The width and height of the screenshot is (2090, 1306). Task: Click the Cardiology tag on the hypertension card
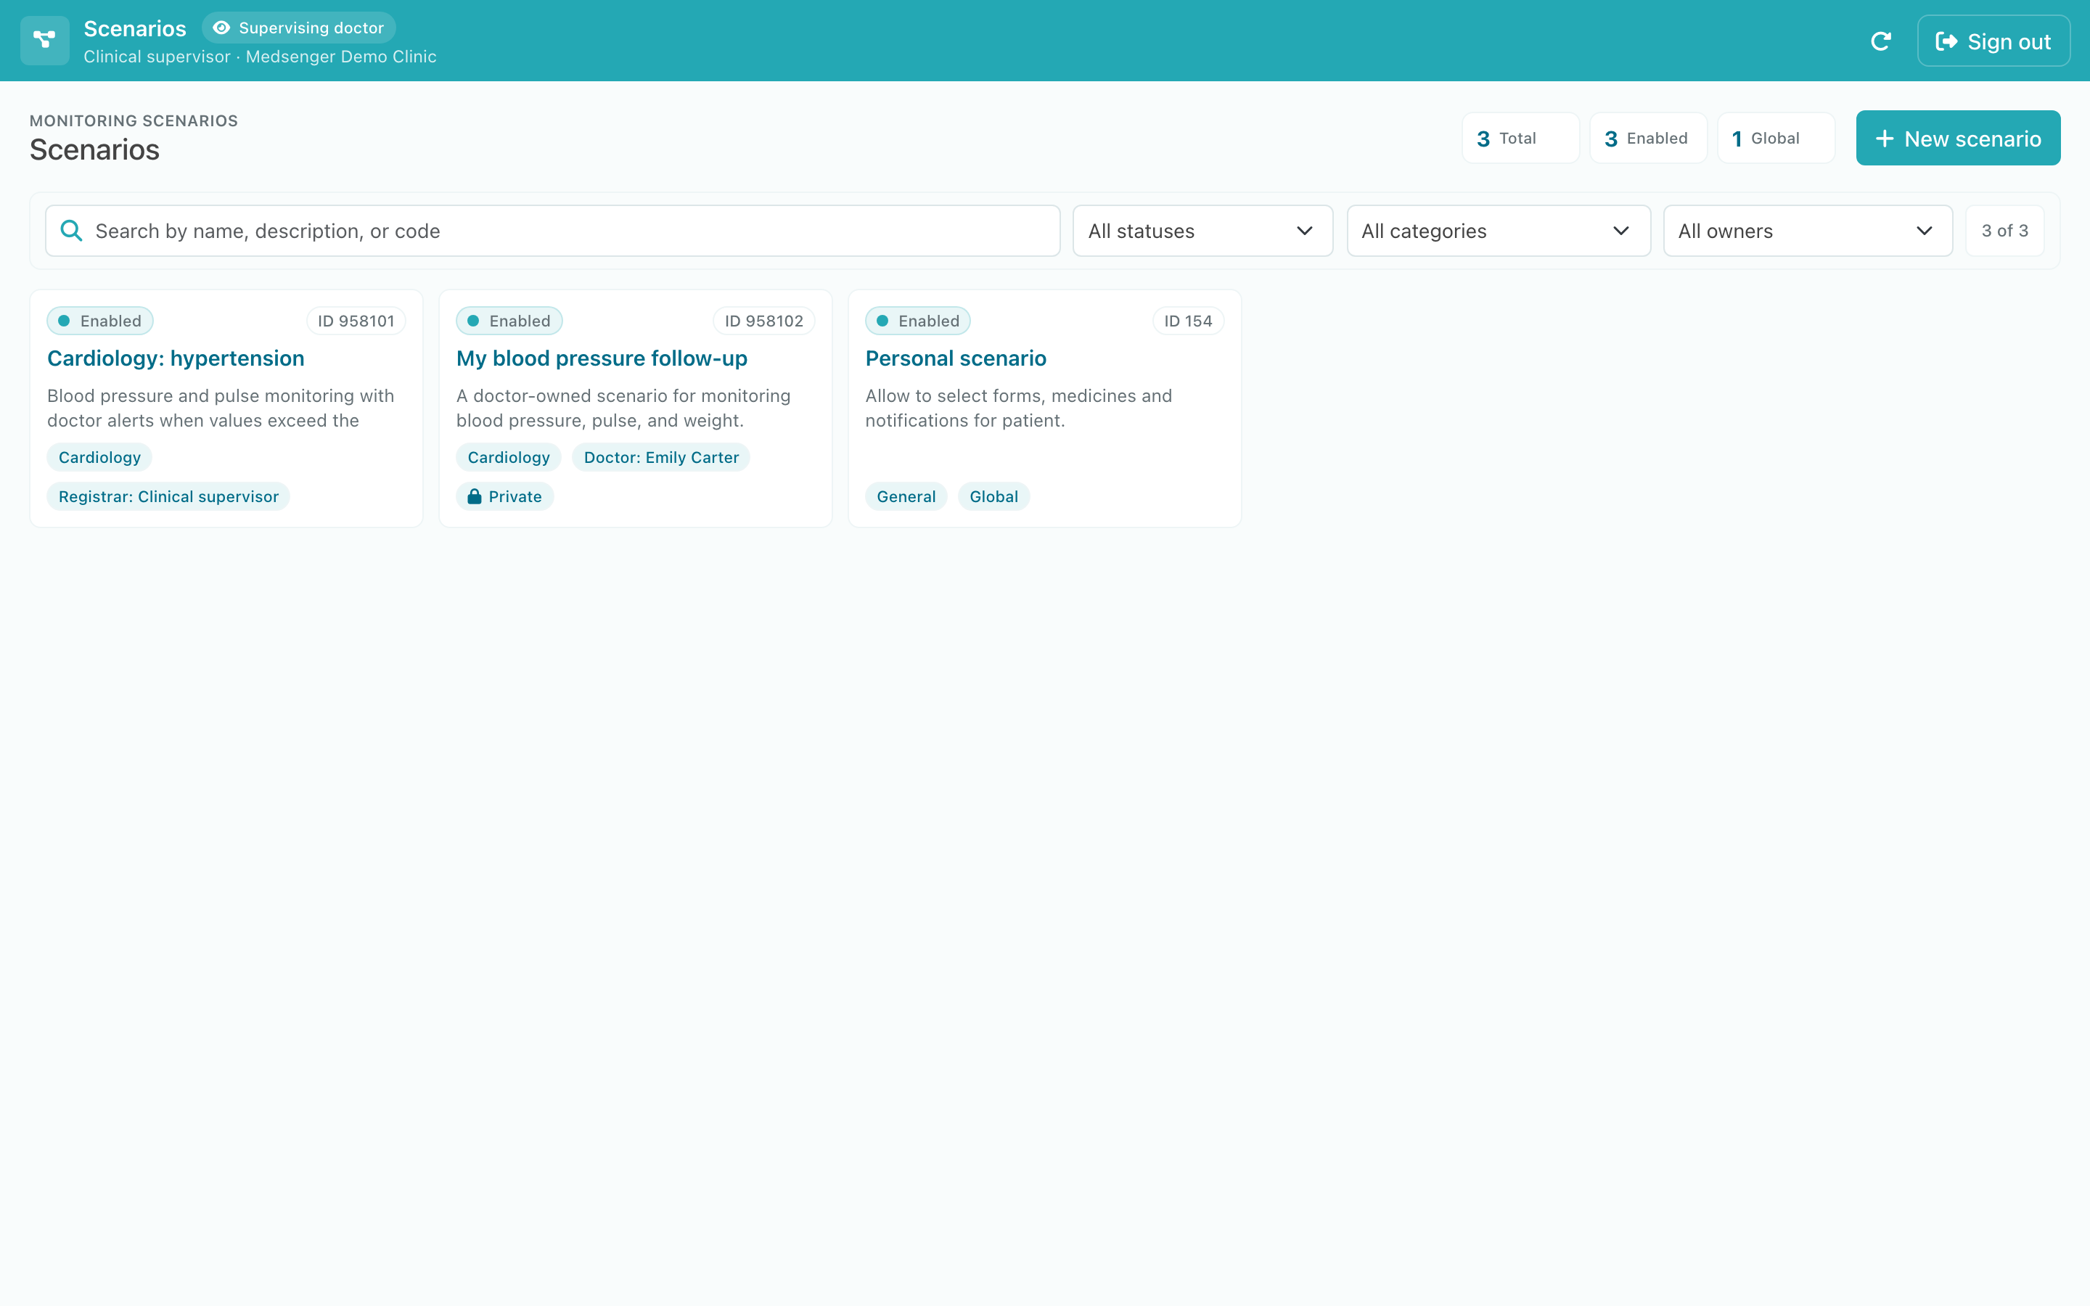99,457
